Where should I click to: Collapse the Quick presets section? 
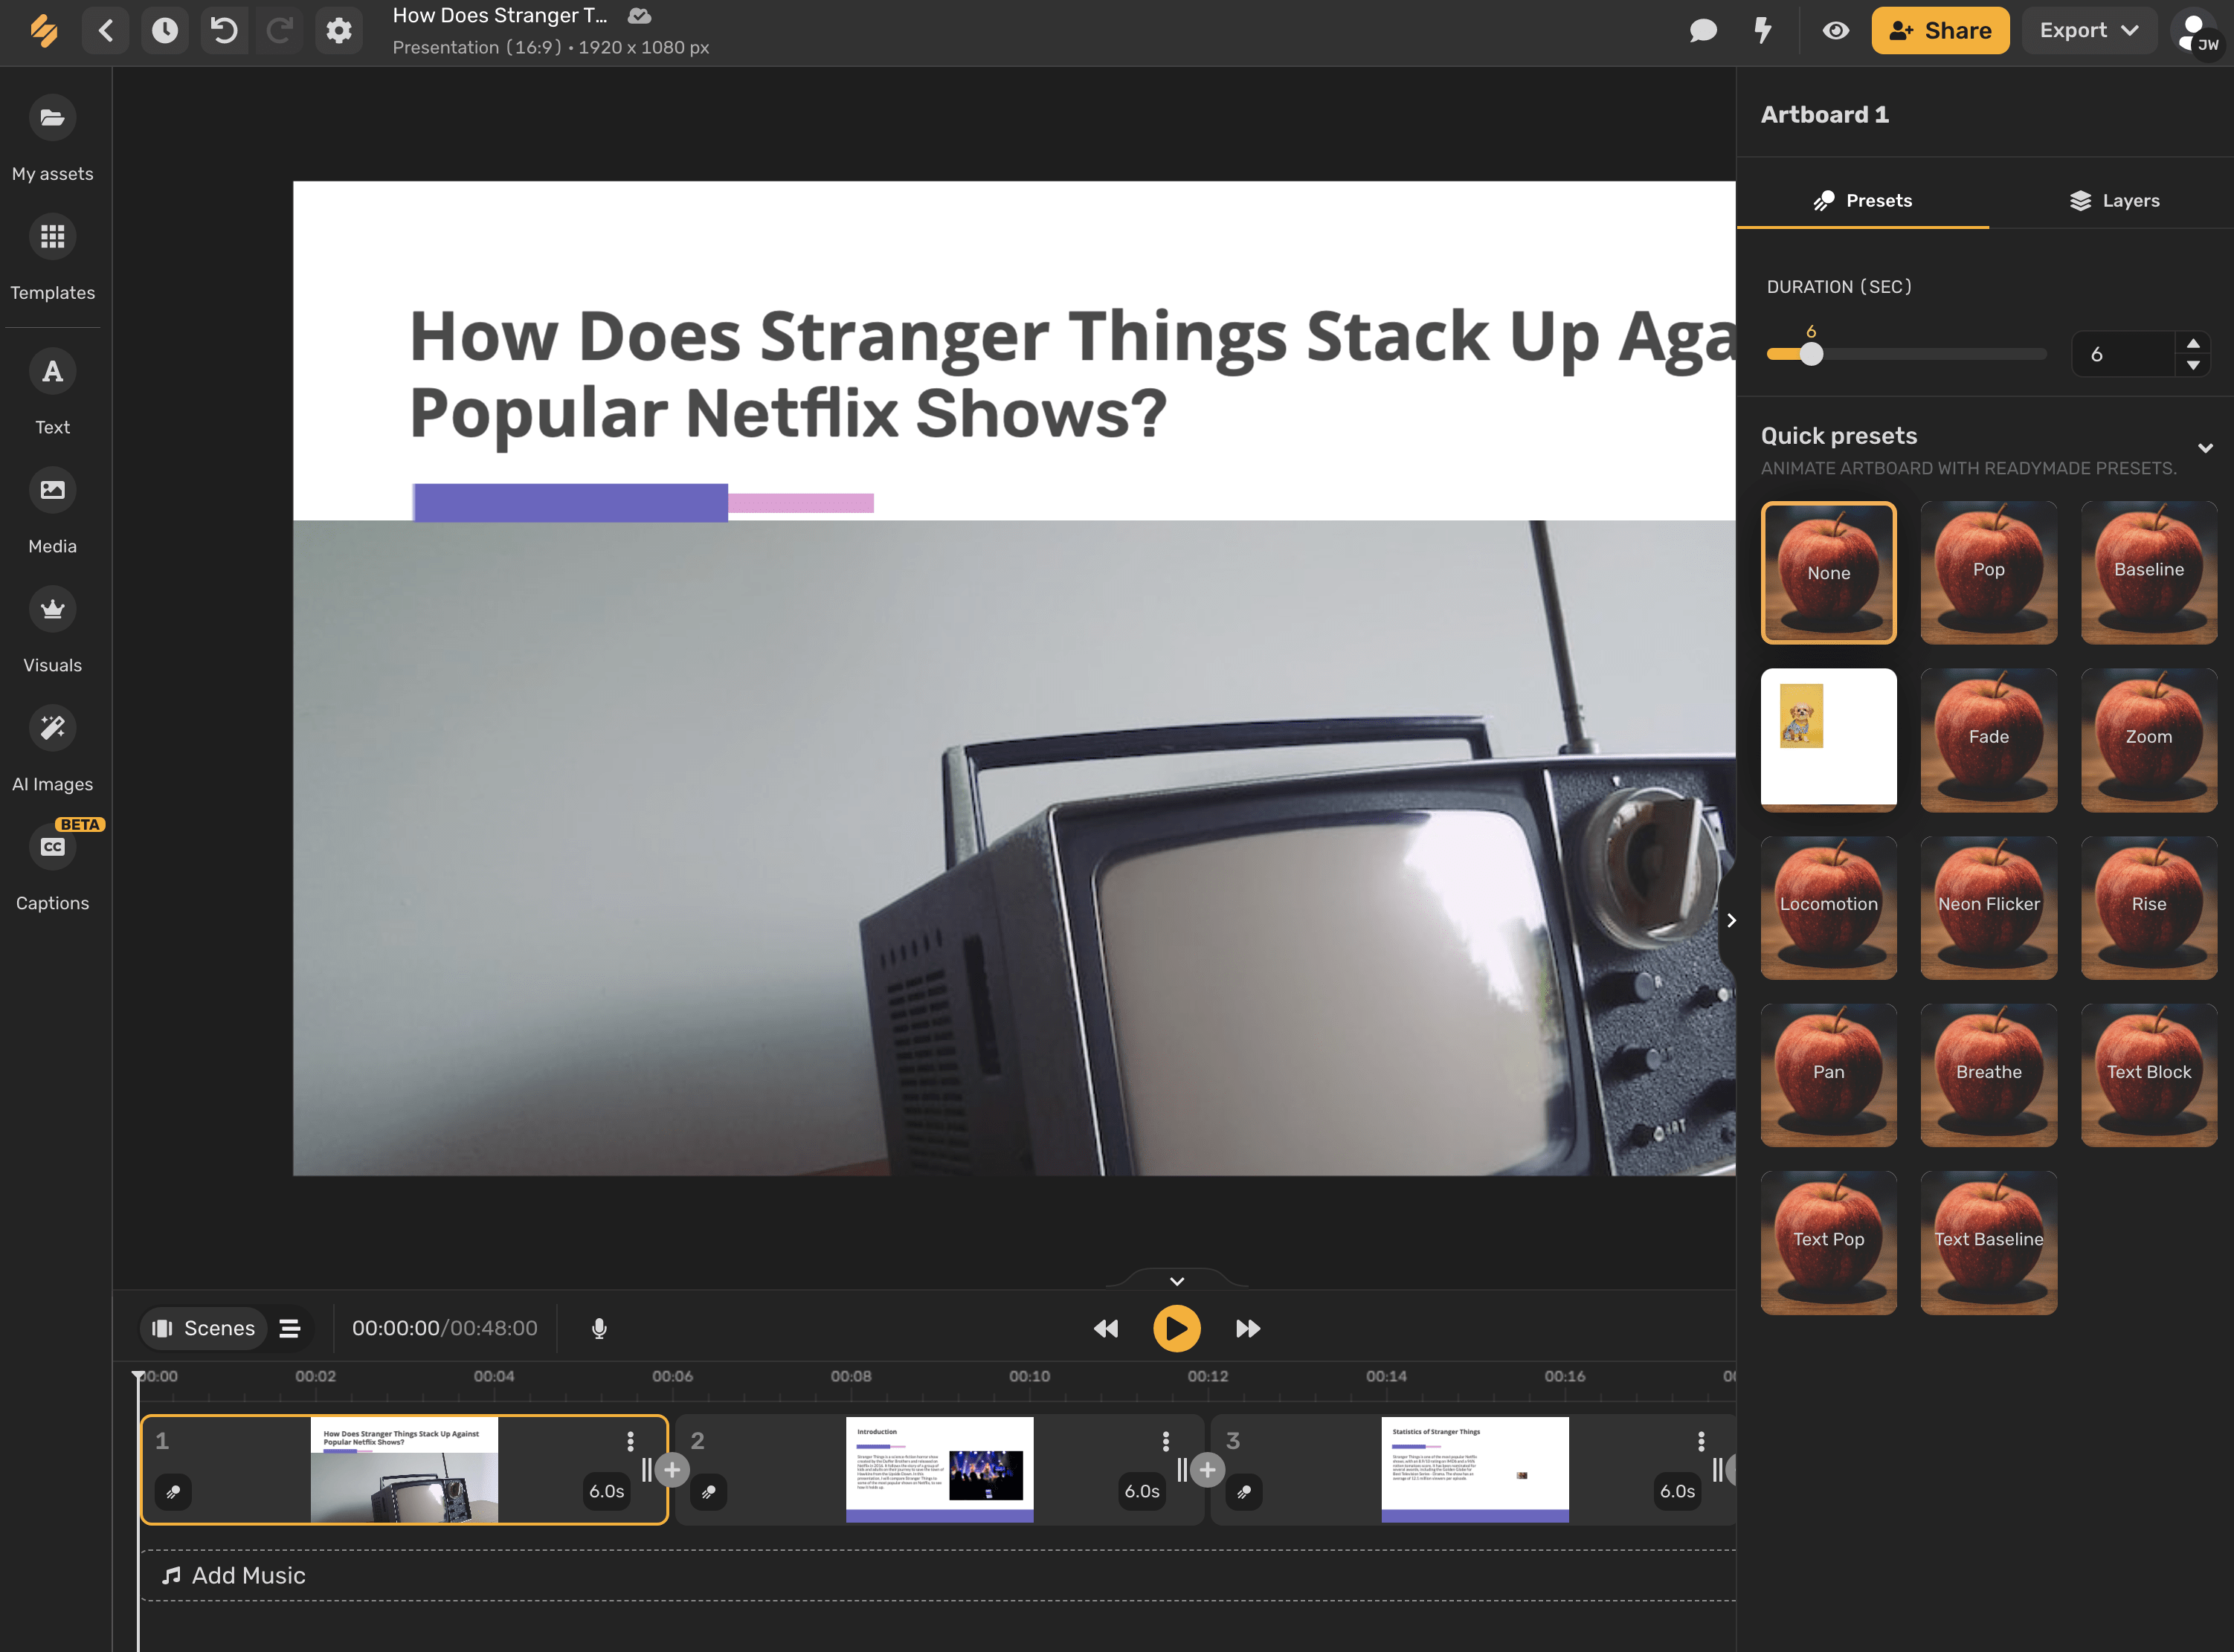click(x=2205, y=448)
